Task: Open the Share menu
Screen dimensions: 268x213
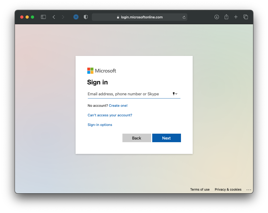Action: (226, 17)
